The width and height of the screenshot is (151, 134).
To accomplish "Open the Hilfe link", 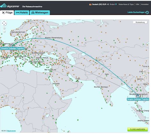I will [x=137, y=4].
